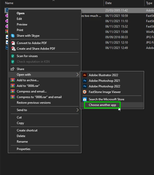Click date 23/03/2005 11:42
Viewport: 154px width, 175px height.
click(117, 10)
